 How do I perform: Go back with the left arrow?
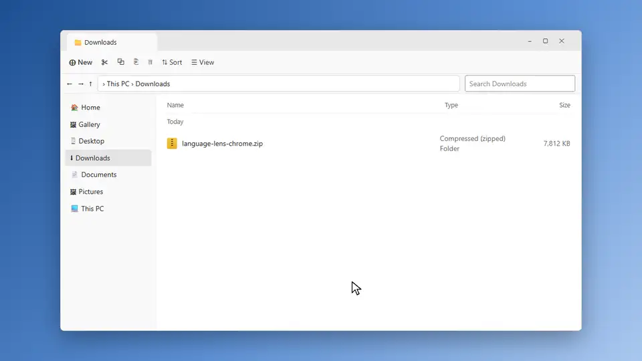pos(70,84)
